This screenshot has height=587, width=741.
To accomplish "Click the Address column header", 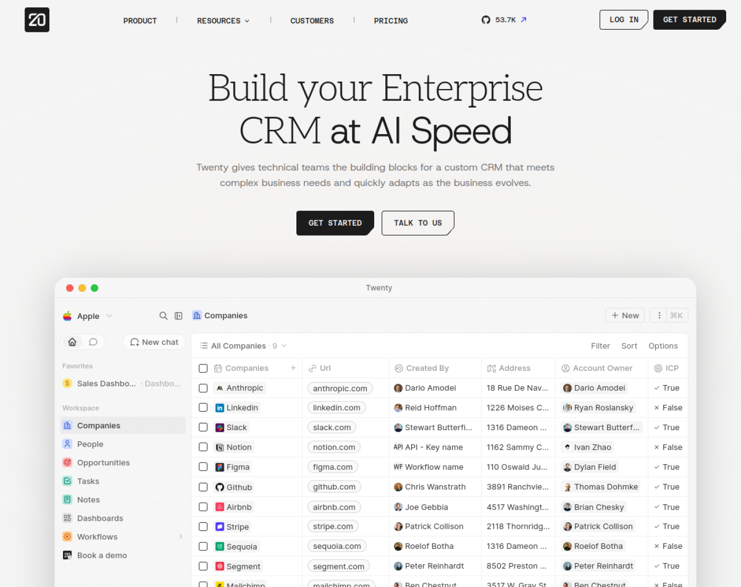I will (x=518, y=368).
